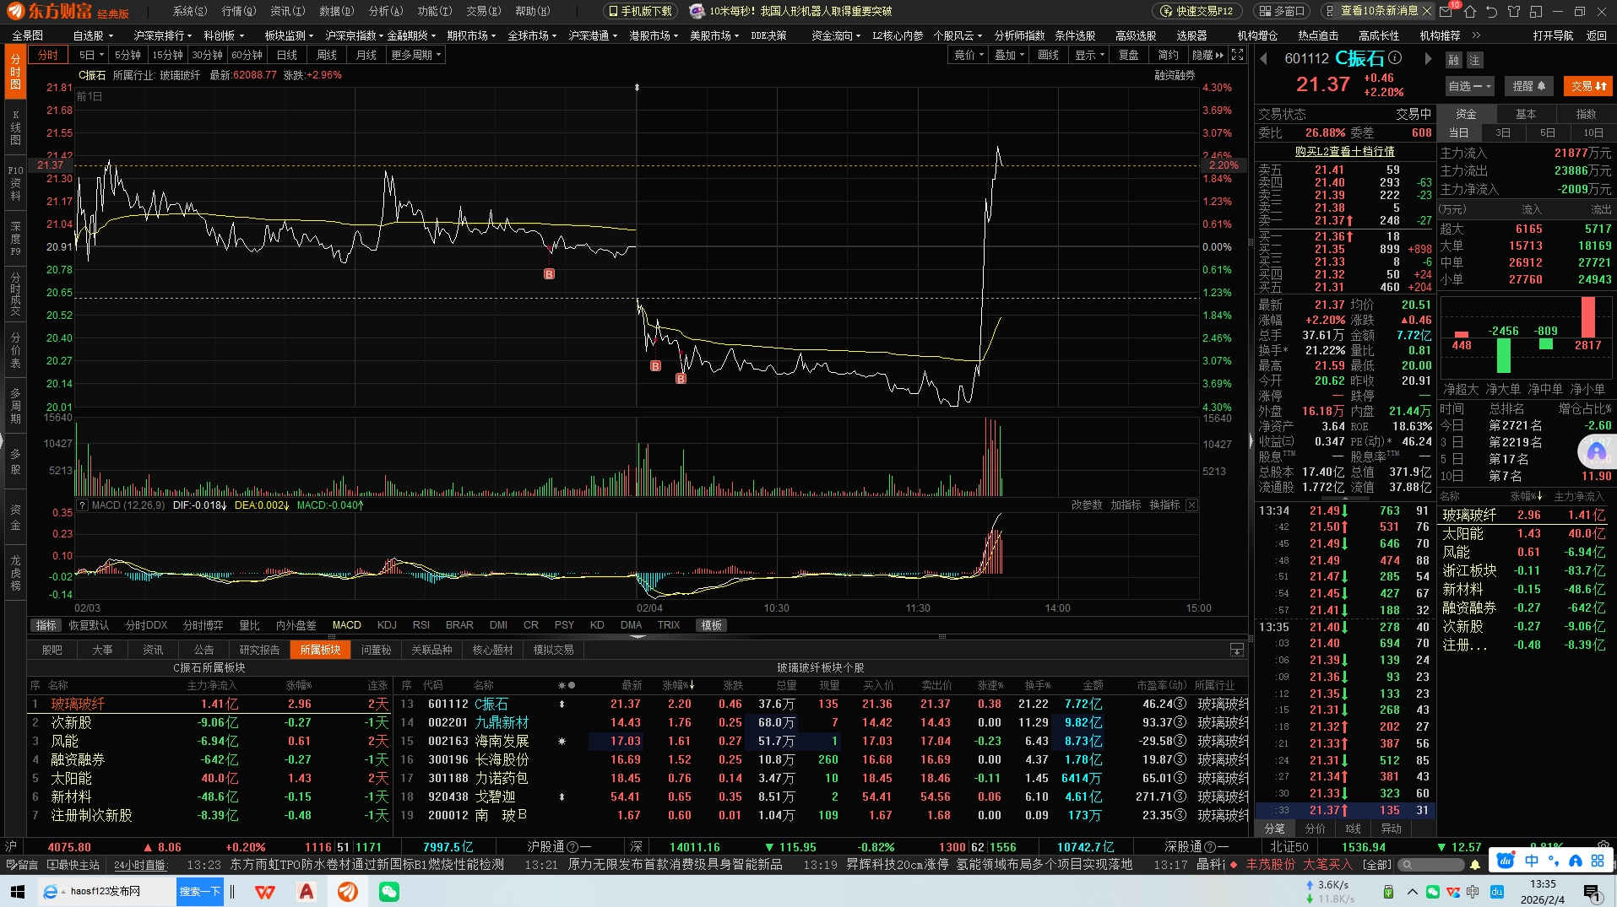Image resolution: width=1617 pixels, height=907 pixels.
Task: Switch to 周线 weekly chart
Action: 327,55
